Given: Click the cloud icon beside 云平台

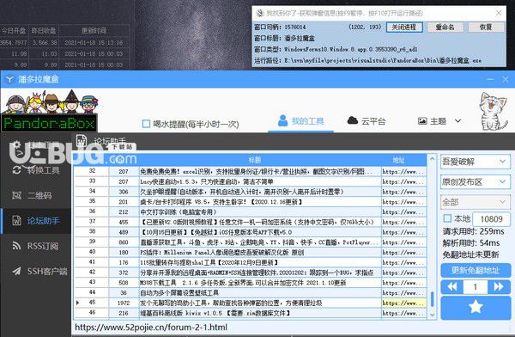Looking at the screenshot, I should (x=353, y=120).
